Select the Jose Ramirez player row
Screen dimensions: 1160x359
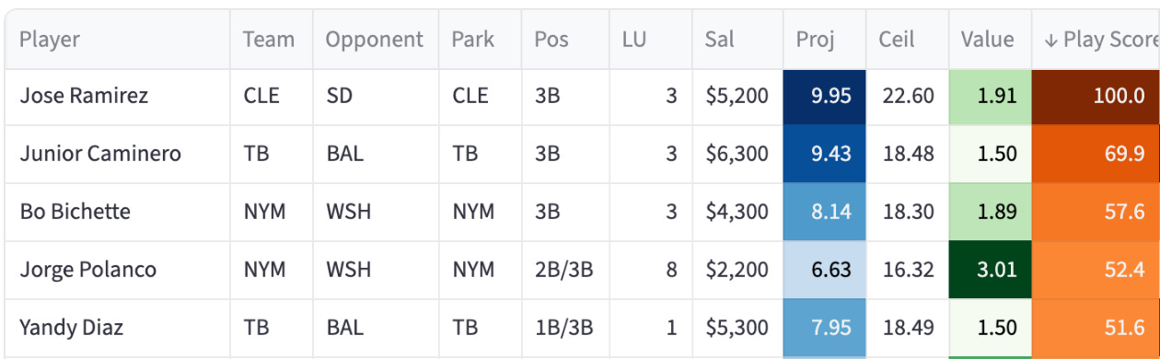pos(580,96)
